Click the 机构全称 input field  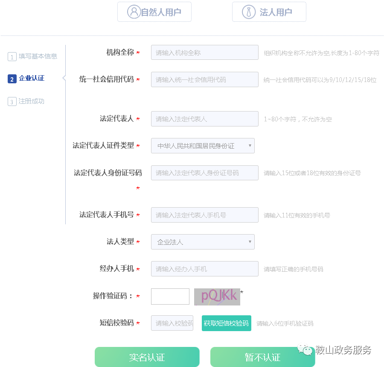pyautogui.click(x=204, y=52)
